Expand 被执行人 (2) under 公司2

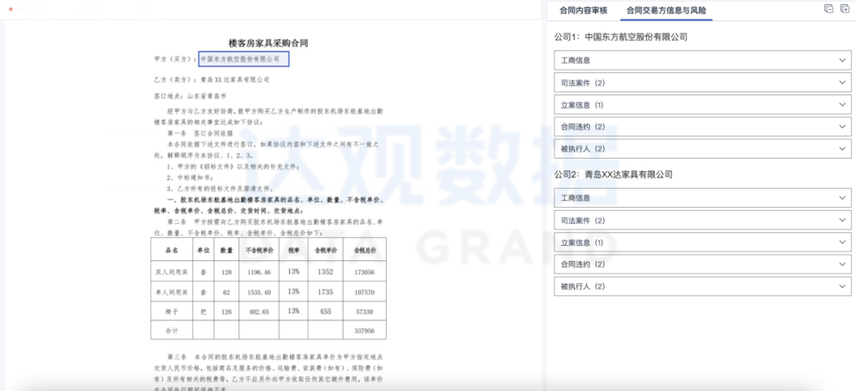click(702, 286)
